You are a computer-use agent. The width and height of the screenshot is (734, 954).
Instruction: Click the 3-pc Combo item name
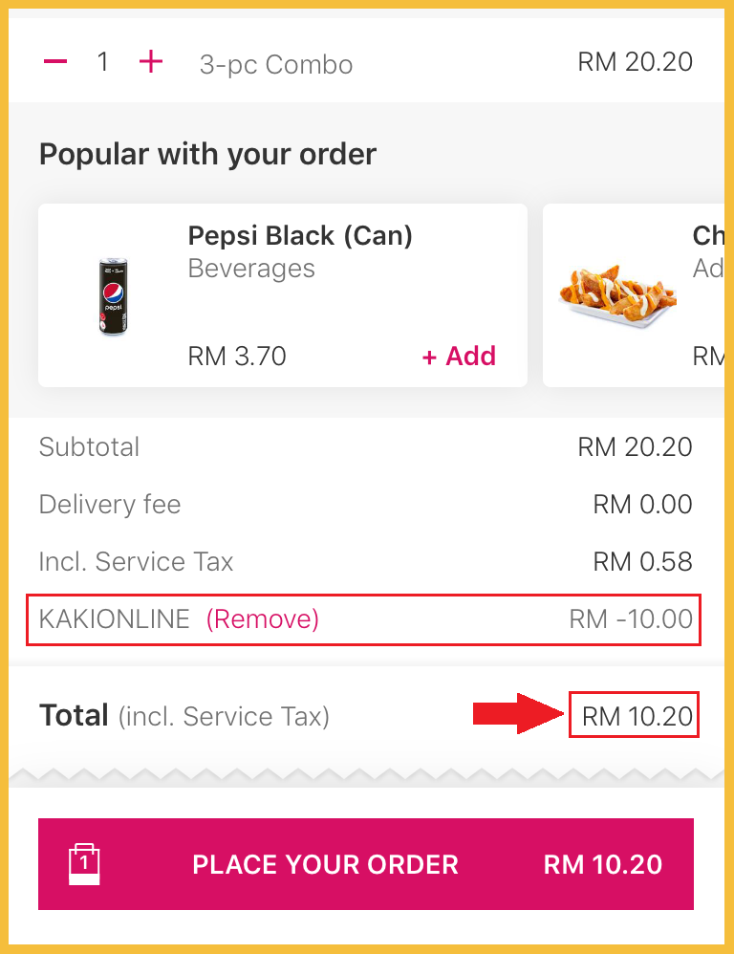click(x=276, y=65)
